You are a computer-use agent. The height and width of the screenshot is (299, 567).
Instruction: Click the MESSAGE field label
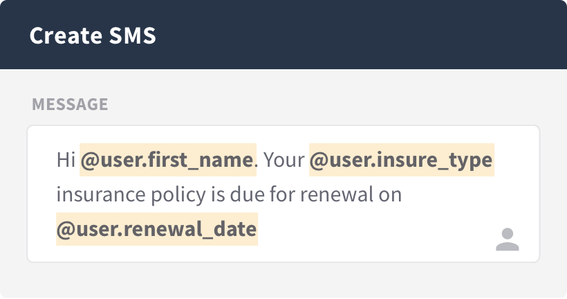click(x=70, y=105)
